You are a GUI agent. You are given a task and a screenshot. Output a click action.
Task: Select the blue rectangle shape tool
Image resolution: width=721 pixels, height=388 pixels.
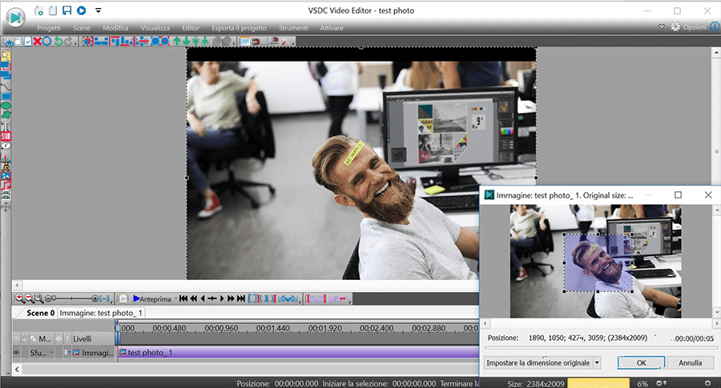tap(6, 97)
